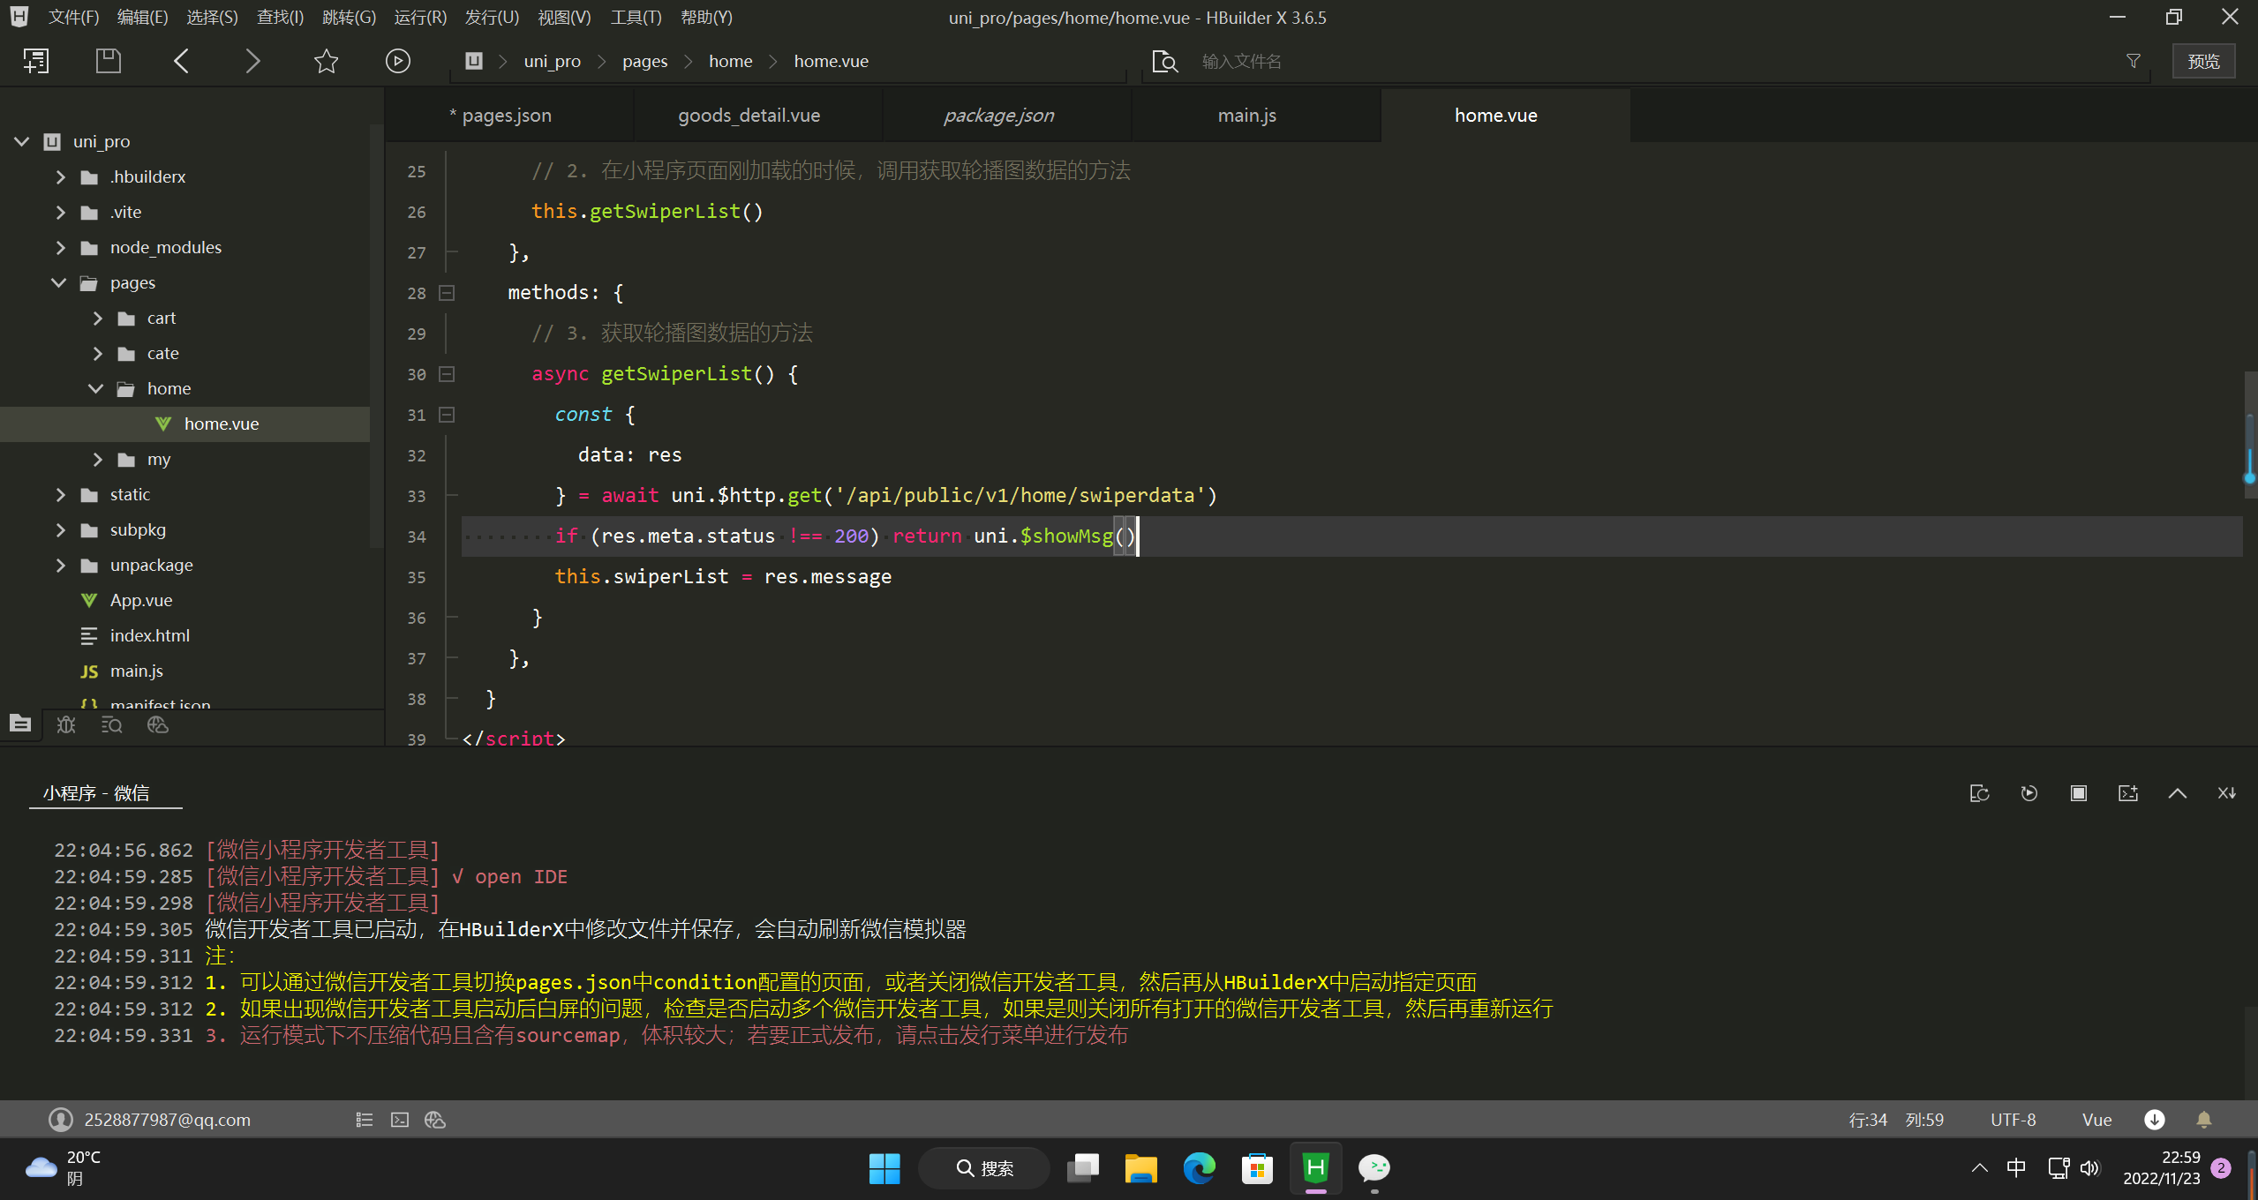2258x1200 pixels.
Task: Switch to the main.js tab
Action: point(1246,116)
